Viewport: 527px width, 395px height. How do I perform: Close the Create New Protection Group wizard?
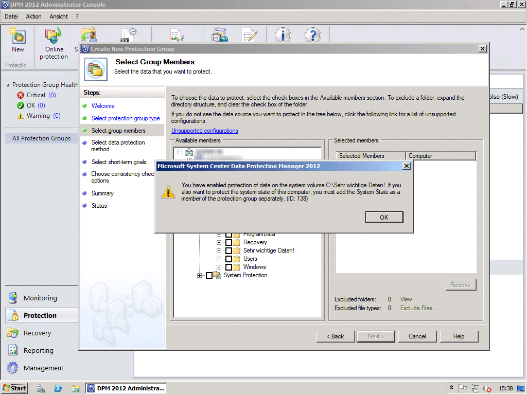[x=483, y=49]
